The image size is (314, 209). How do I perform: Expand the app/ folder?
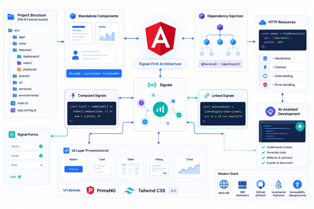(19, 37)
